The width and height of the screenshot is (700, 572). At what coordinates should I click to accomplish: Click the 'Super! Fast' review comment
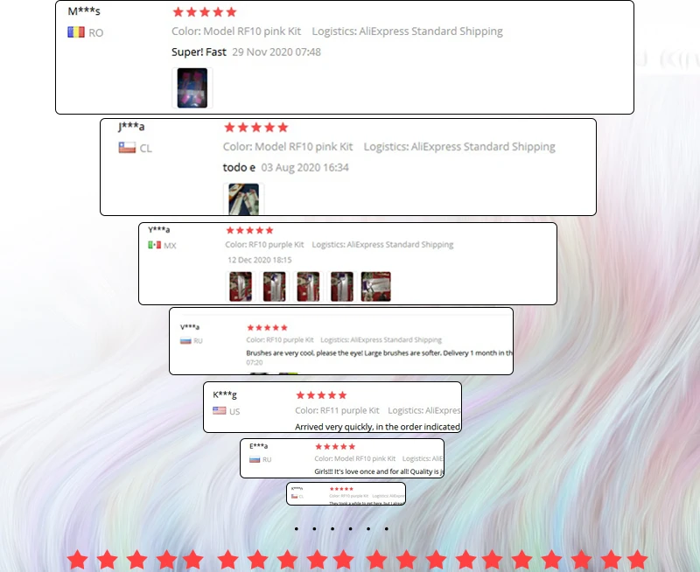coord(199,52)
